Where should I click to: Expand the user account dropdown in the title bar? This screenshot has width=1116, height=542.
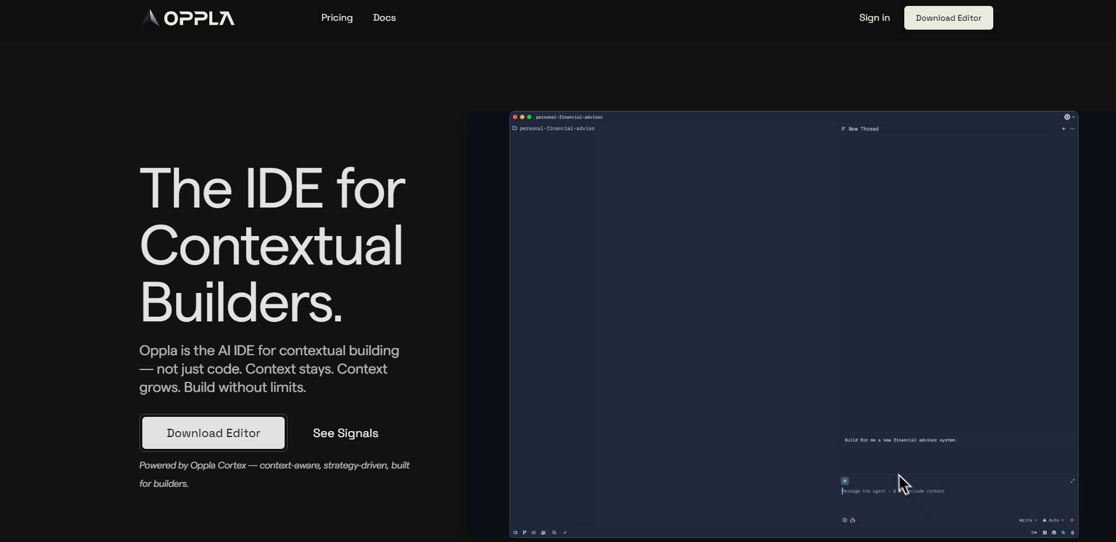point(1069,117)
